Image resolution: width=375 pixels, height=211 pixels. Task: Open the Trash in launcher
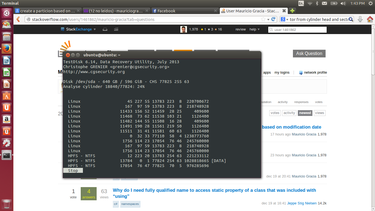coord(7,204)
